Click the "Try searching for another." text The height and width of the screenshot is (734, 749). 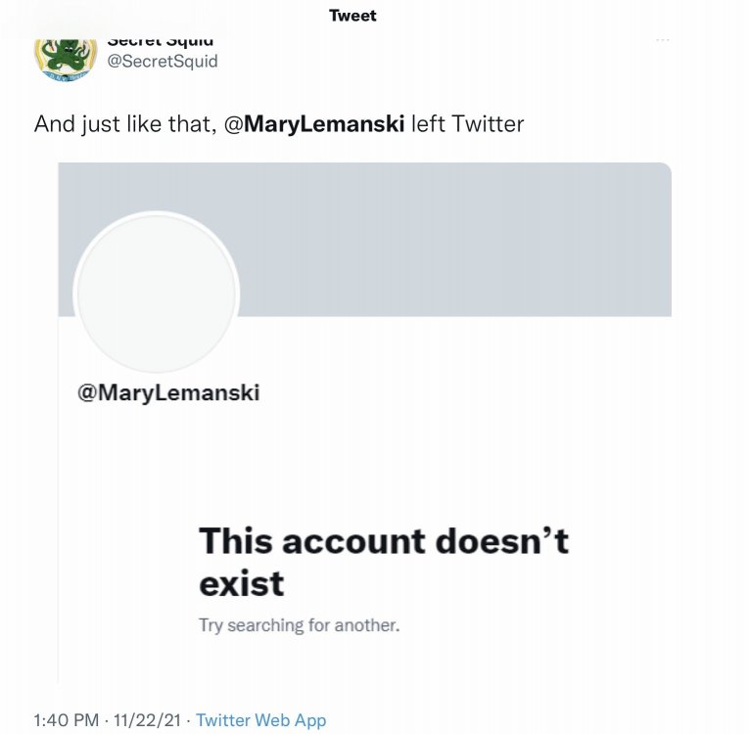click(x=299, y=624)
